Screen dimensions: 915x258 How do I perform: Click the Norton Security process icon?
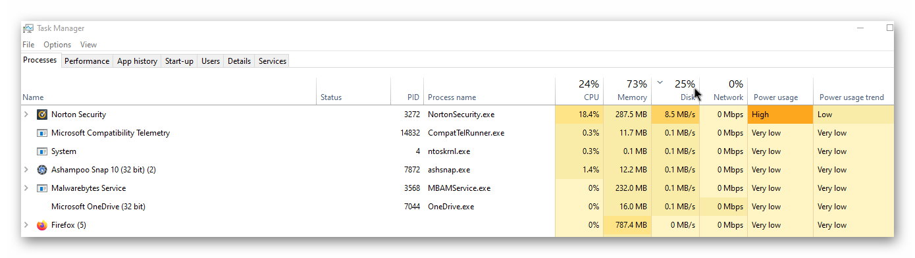tap(42, 115)
